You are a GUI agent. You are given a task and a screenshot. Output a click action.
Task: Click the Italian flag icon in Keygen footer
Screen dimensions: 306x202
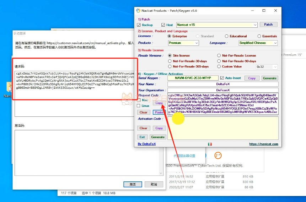pyautogui.click(x=210, y=144)
